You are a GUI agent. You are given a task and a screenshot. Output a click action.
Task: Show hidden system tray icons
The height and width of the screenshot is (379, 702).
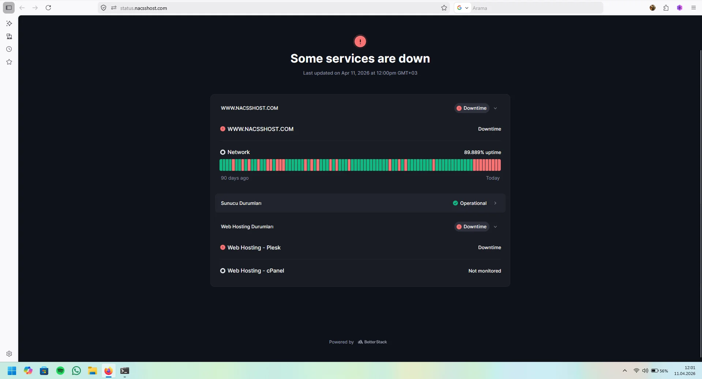[625, 371]
